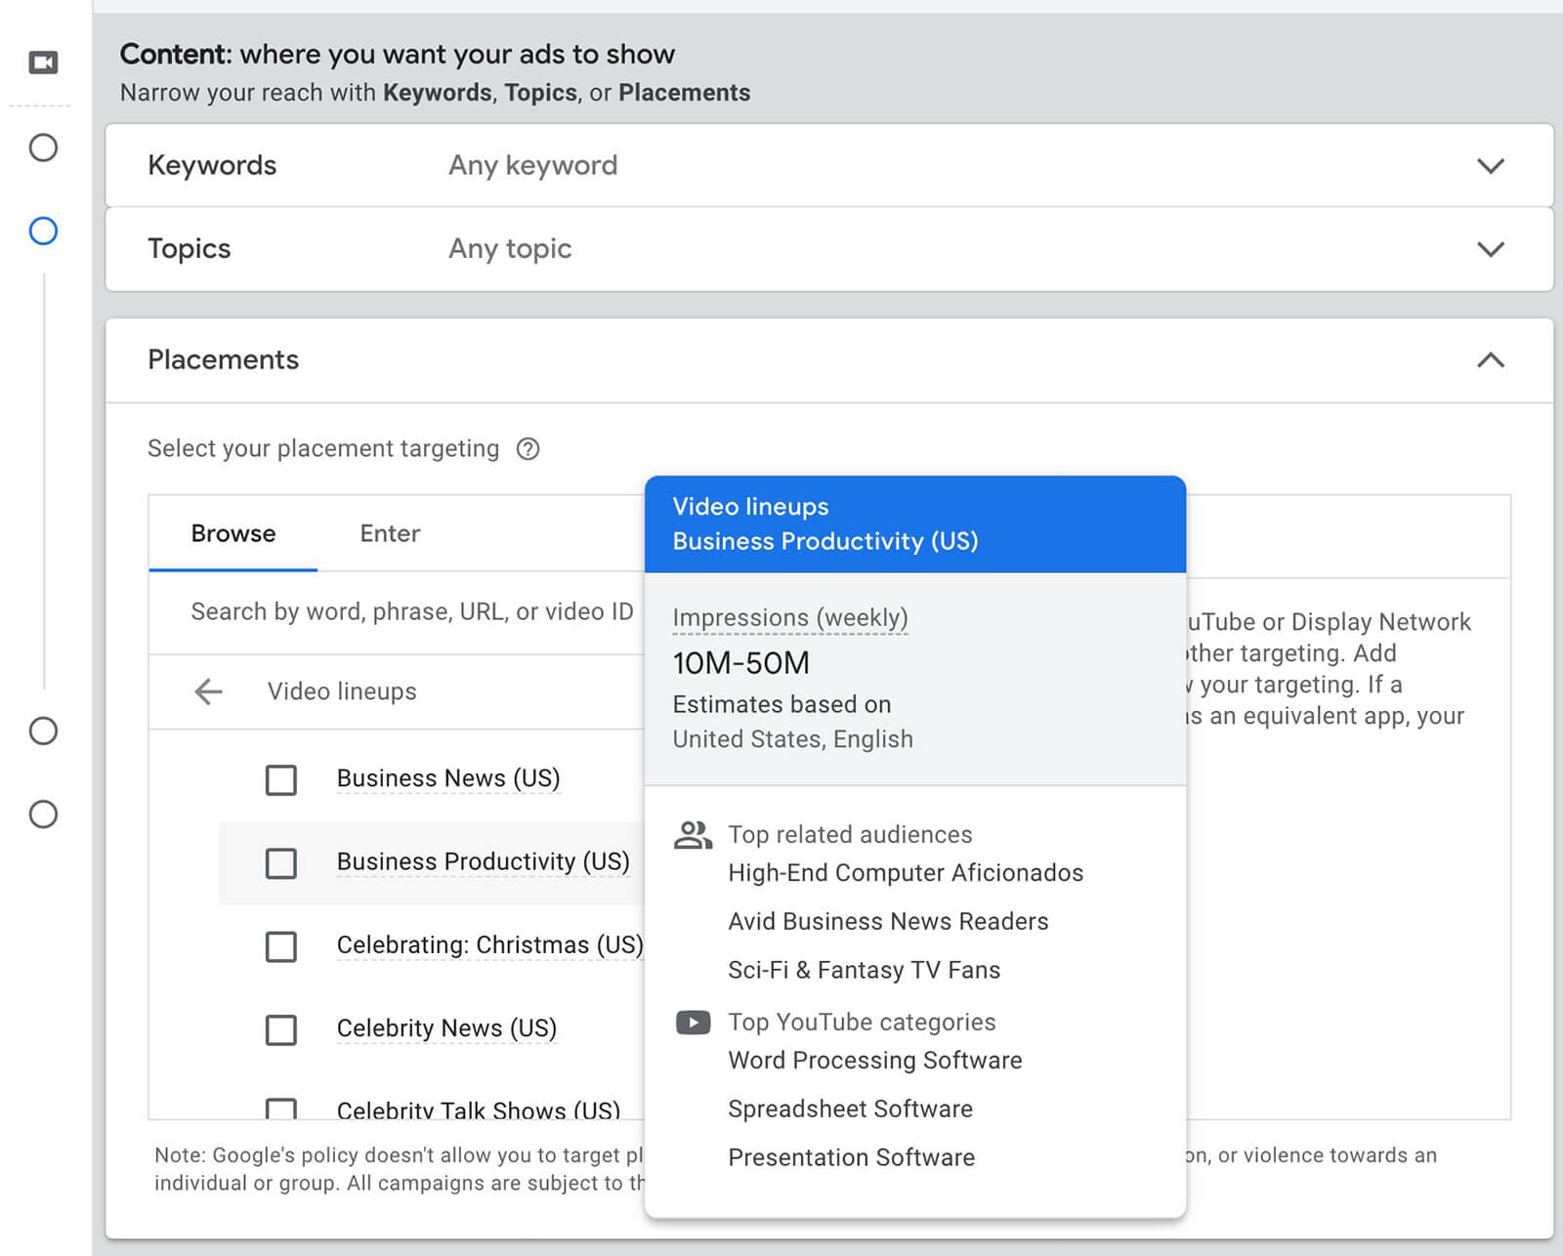The width and height of the screenshot is (1563, 1256).
Task: Click the Placements section title
Action: pyautogui.click(x=223, y=360)
